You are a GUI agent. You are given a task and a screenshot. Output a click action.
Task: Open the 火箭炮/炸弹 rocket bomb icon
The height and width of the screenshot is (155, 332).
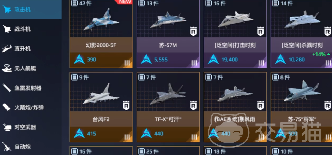coord(7,107)
